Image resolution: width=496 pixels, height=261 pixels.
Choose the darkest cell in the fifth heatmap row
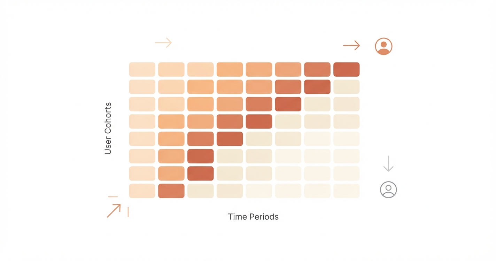coord(230,139)
